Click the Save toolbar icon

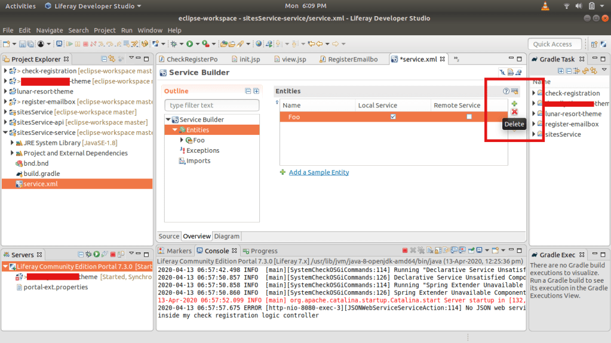22,44
